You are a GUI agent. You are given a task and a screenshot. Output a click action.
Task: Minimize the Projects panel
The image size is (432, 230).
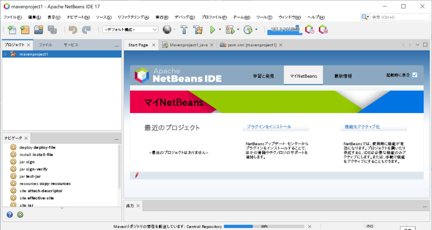click(x=117, y=46)
